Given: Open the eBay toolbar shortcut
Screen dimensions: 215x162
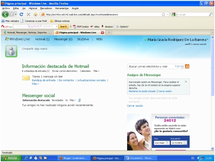Looking at the screenshot, I should (95, 26).
